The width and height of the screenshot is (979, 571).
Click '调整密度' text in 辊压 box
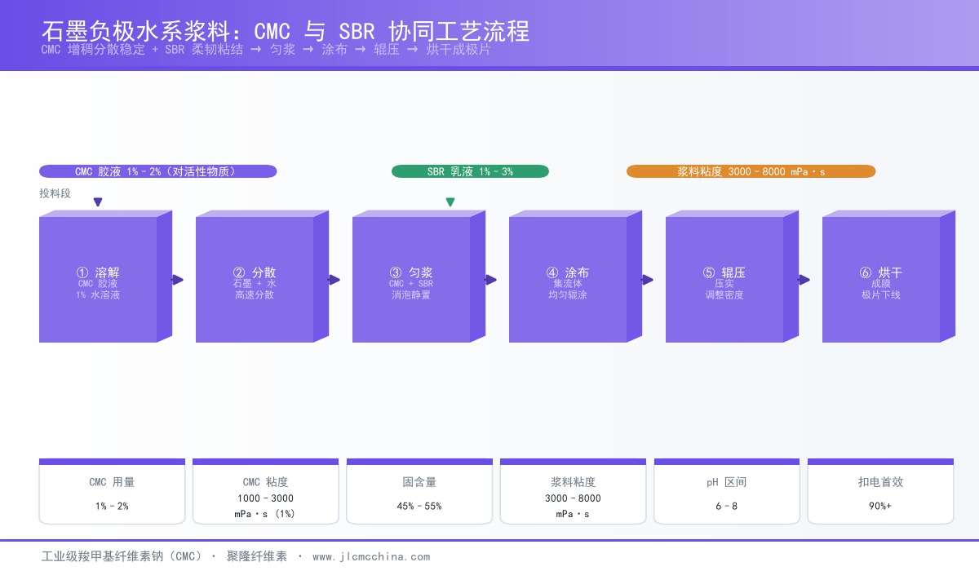724,295
